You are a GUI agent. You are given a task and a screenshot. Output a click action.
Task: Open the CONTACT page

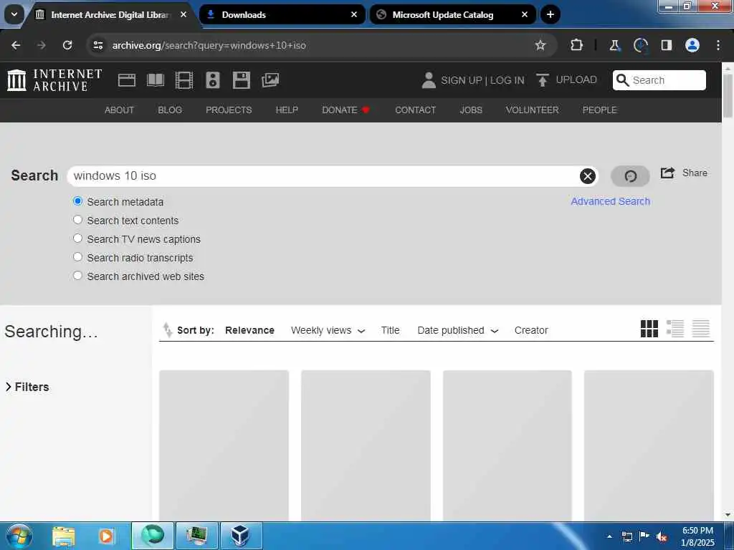coord(415,110)
